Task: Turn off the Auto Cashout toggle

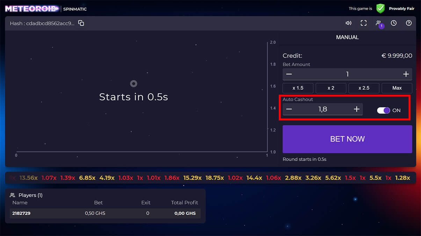Action: [383, 110]
